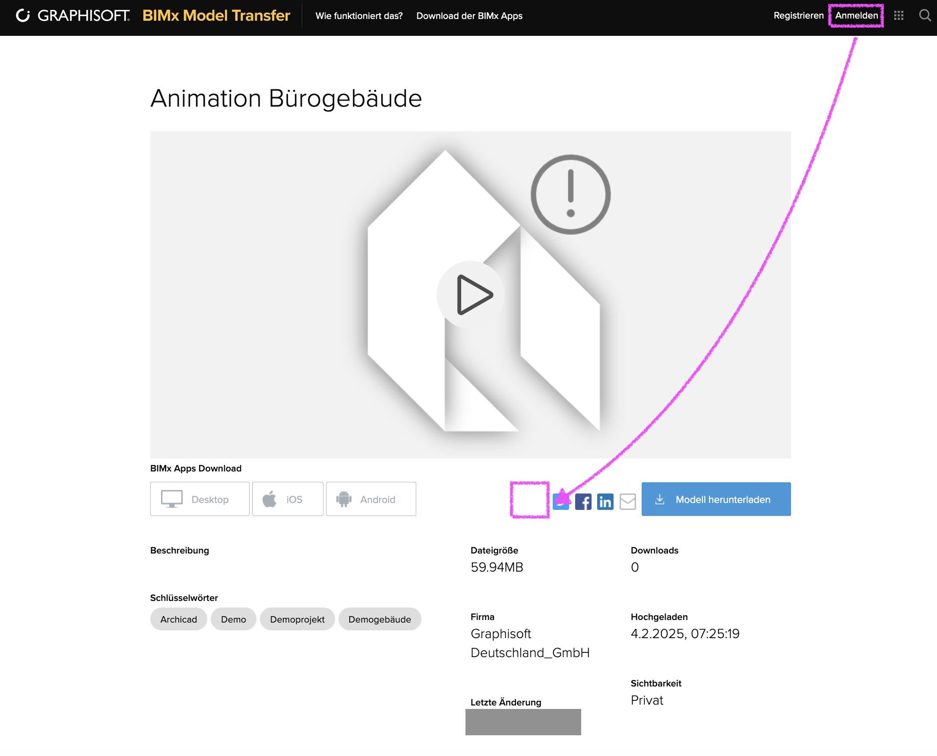The height and width of the screenshot is (756, 937).
Task: Open "Download der BIMx Apps" menu item
Action: [x=469, y=16]
